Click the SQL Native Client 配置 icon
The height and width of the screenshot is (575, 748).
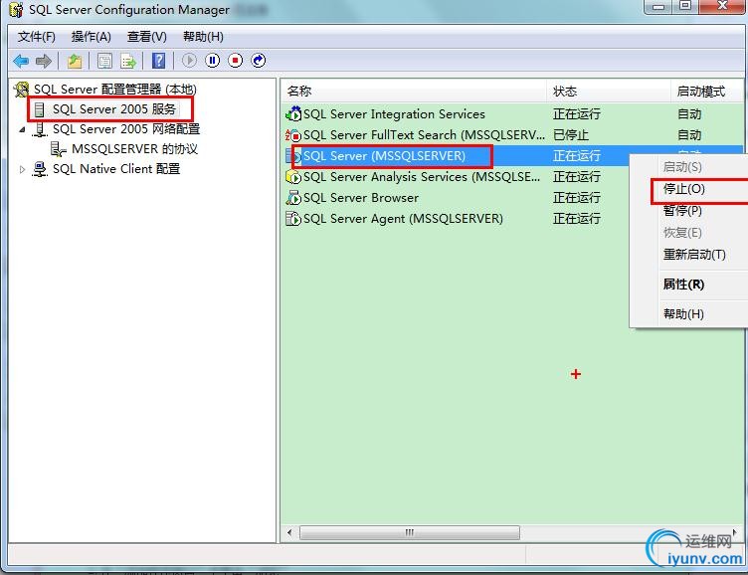(40, 169)
